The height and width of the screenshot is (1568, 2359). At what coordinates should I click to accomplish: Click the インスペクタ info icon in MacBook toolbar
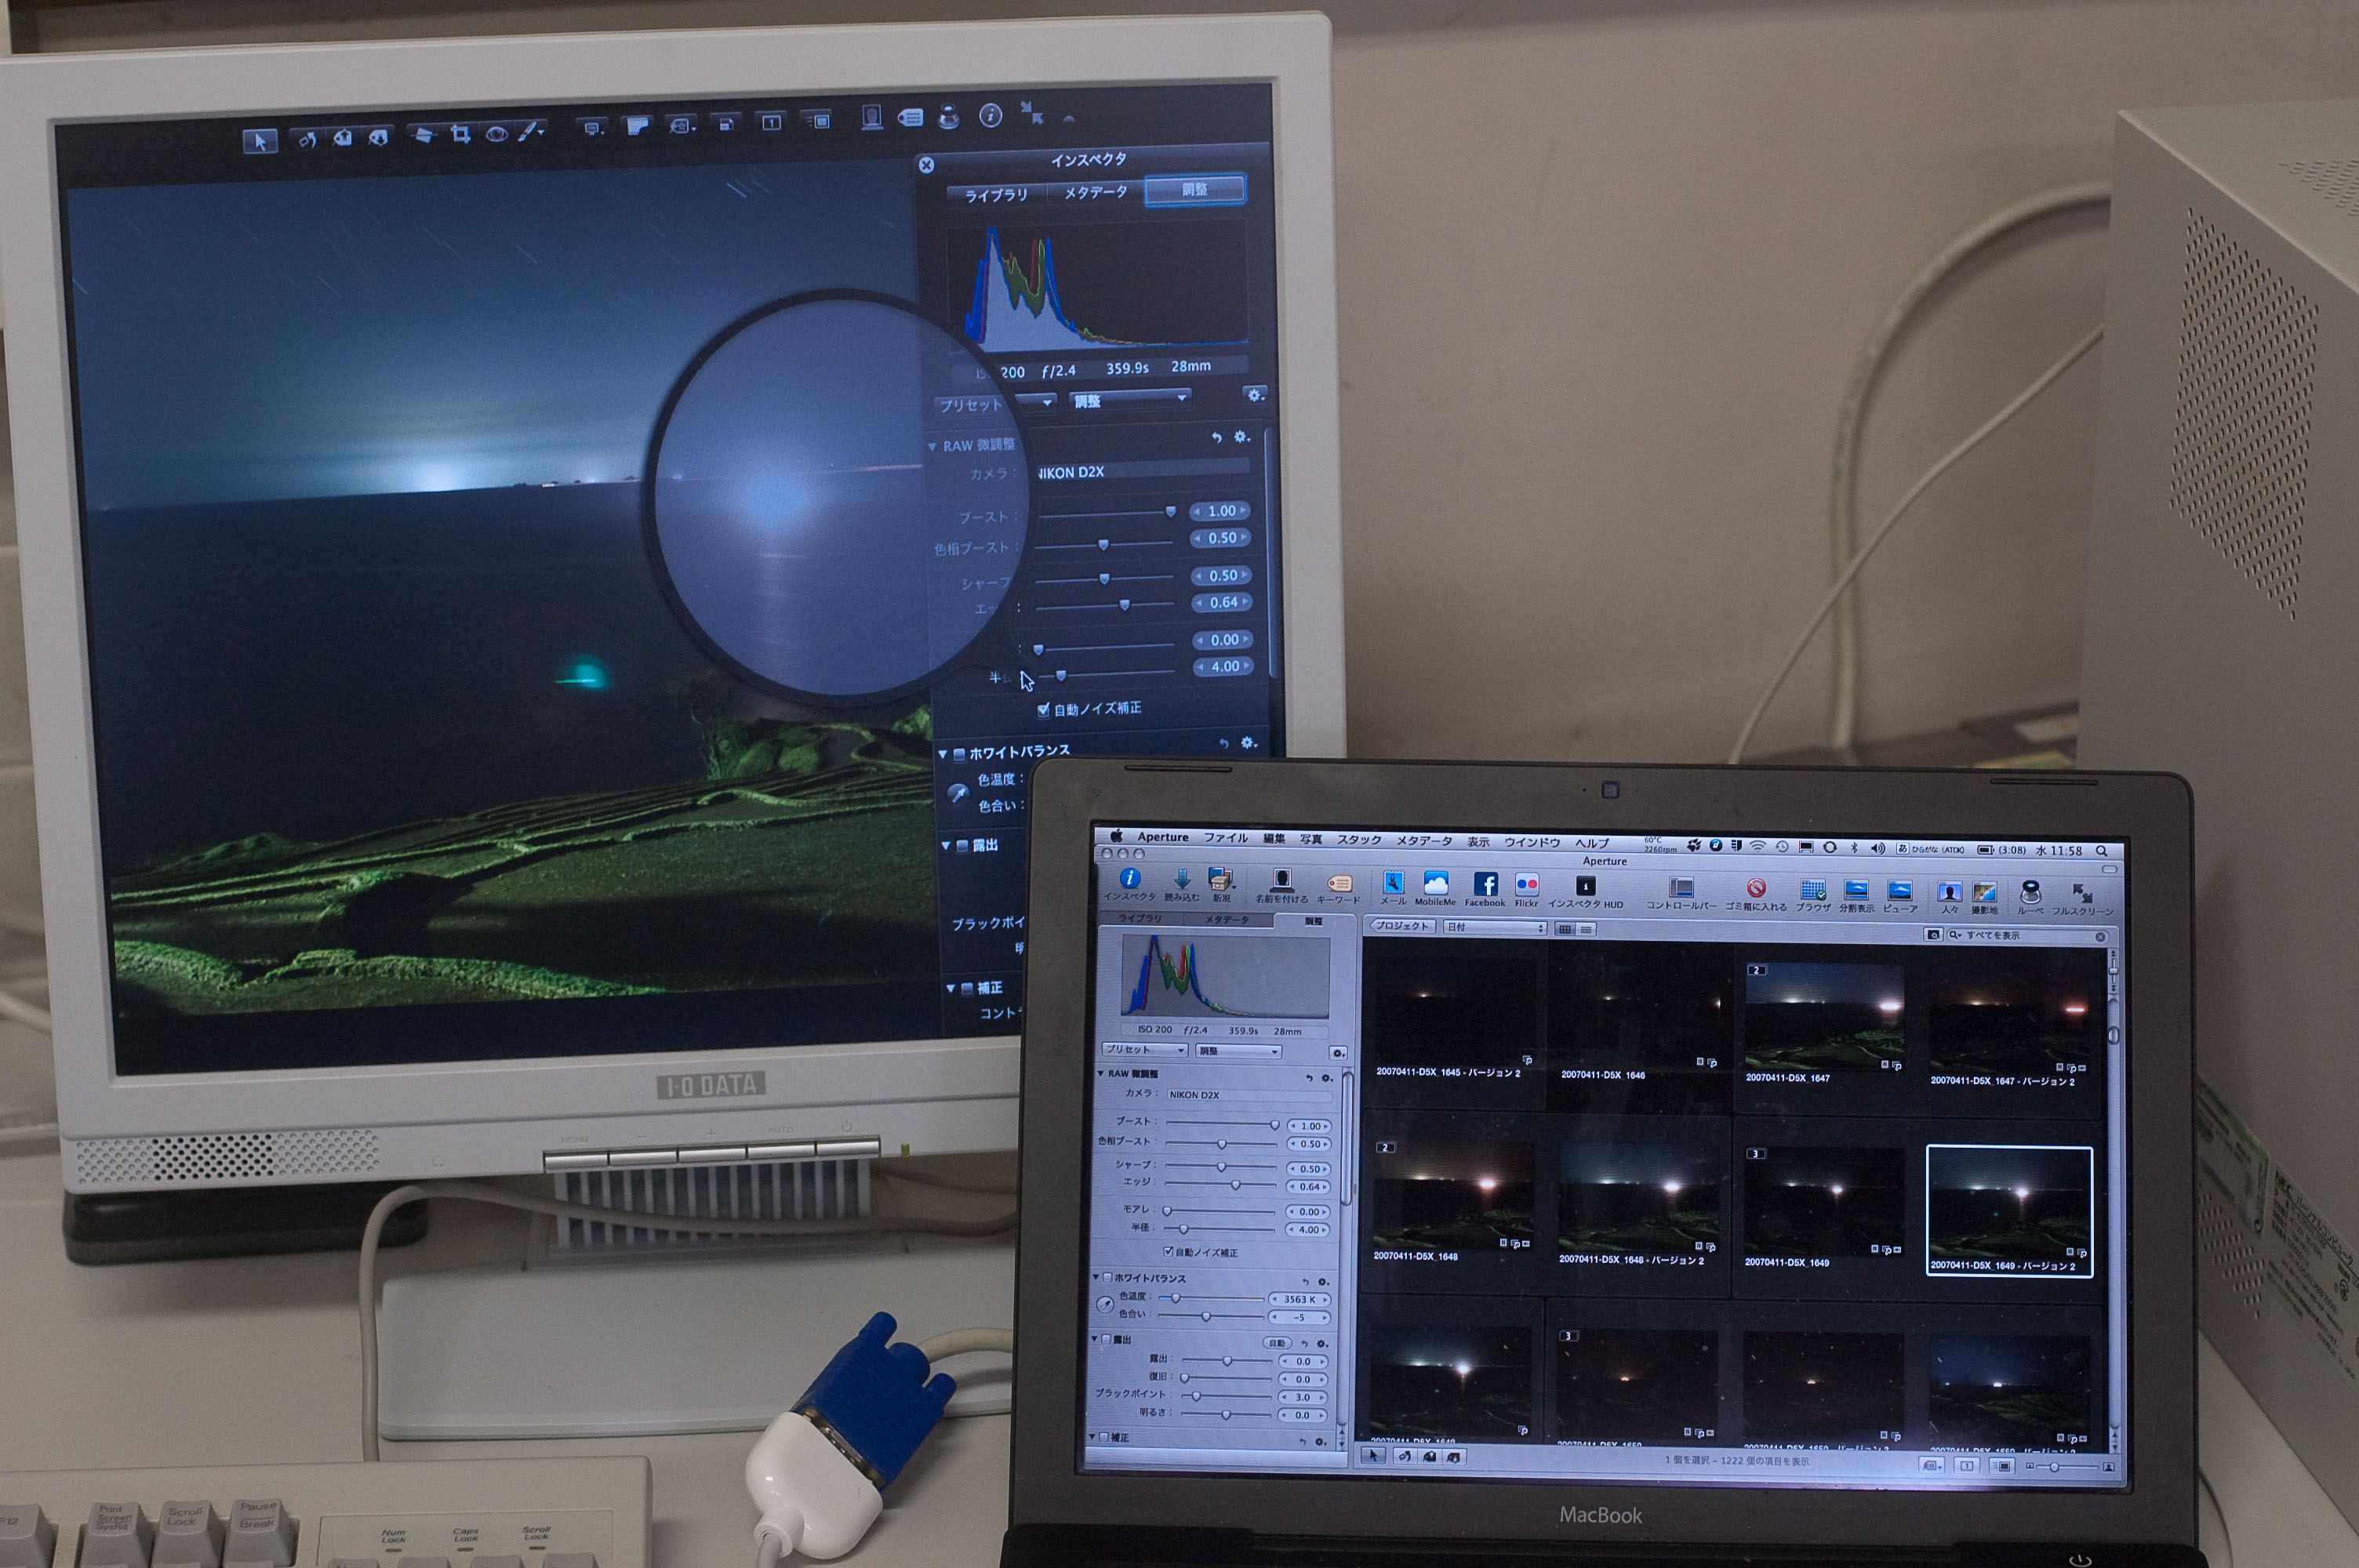click(x=1129, y=878)
